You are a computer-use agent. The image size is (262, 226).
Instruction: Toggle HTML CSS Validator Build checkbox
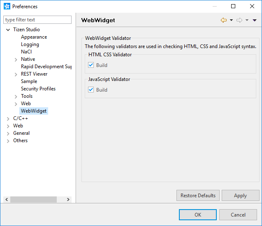pos(91,65)
